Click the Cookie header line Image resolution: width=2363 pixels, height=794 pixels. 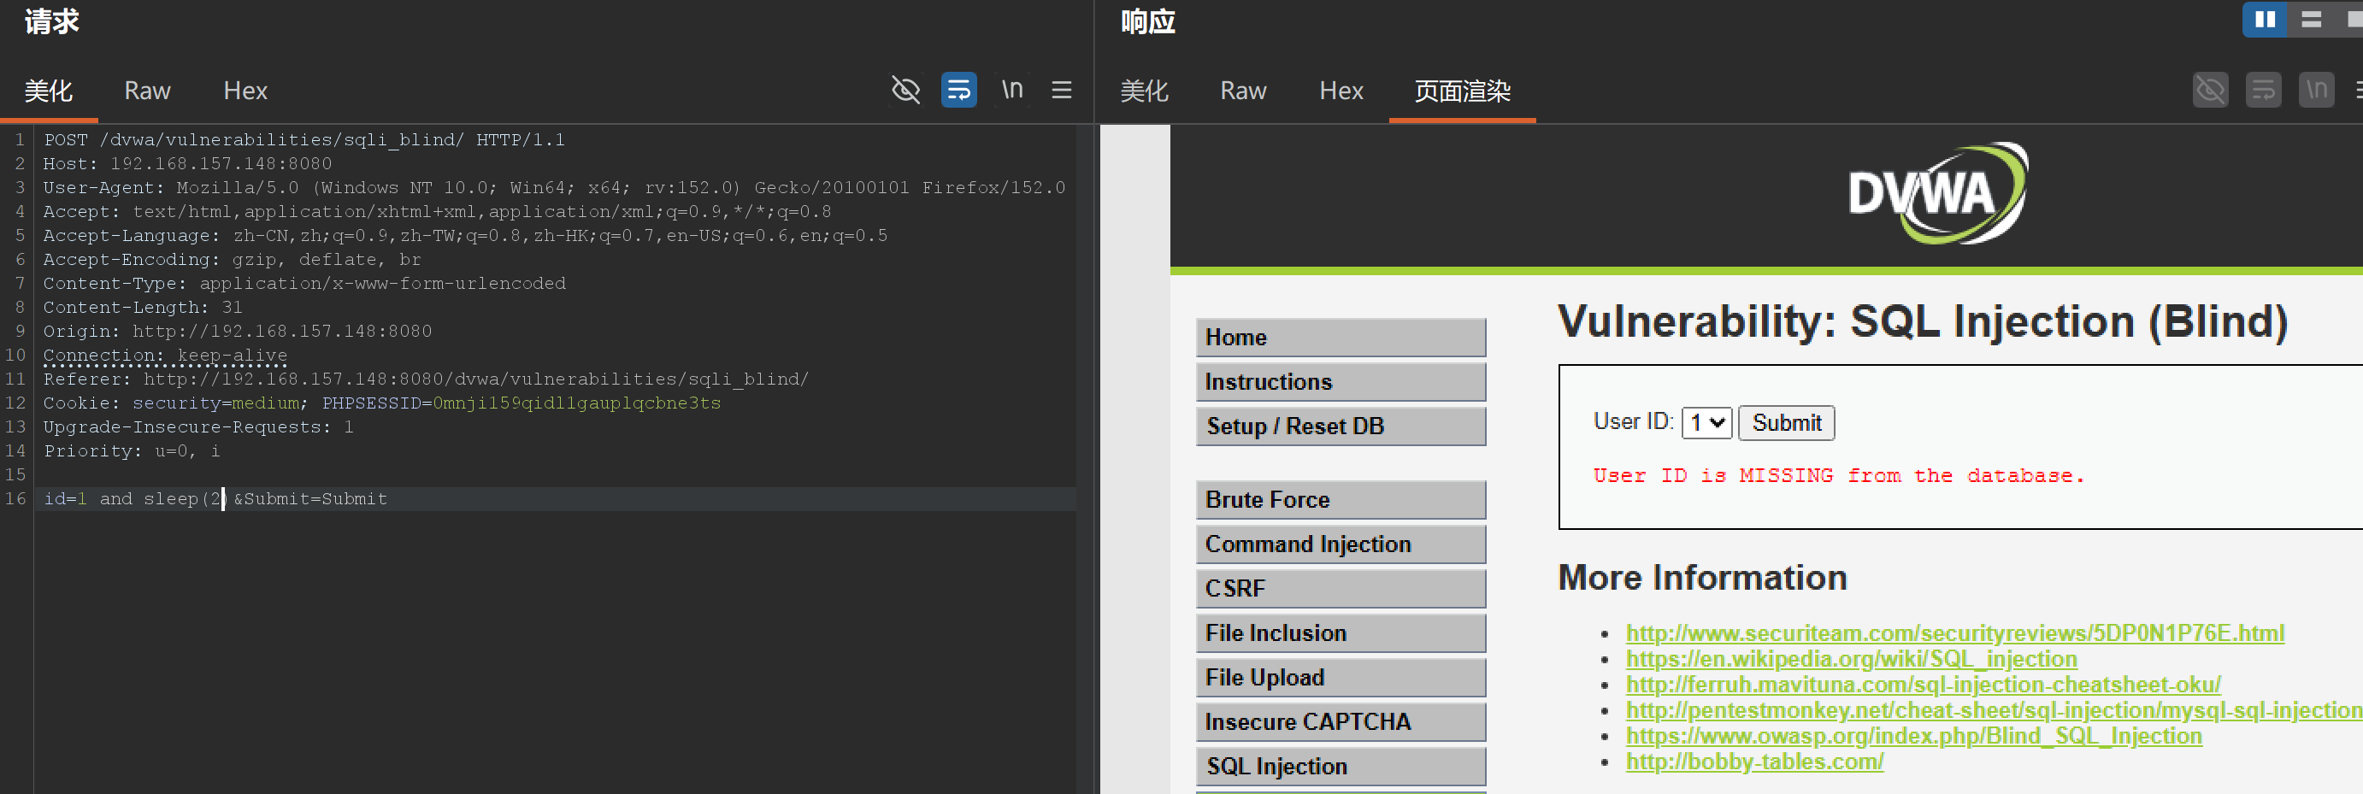[x=381, y=403]
